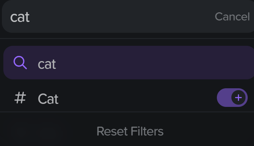Toggle the Cat tag filter switch

click(232, 98)
